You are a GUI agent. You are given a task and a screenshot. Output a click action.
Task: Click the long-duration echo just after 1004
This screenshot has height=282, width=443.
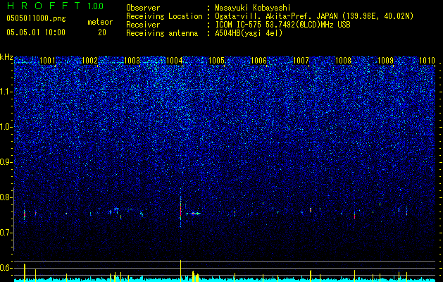(193, 214)
